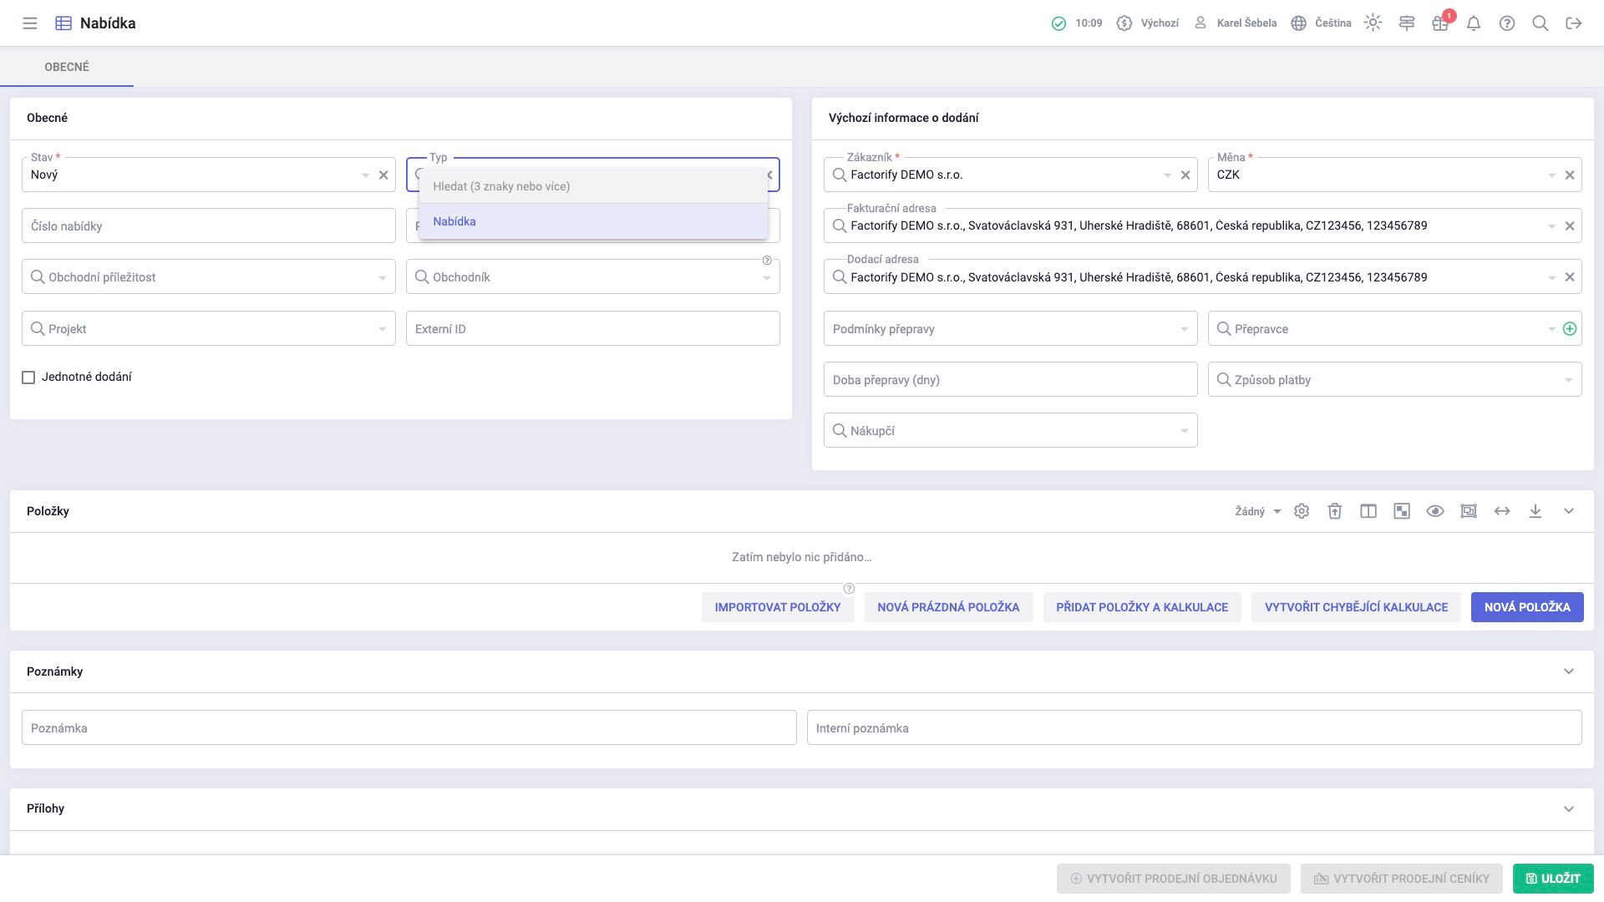This screenshot has width=1604, height=902.
Task: Open Položky table settings gear
Action: tap(1302, 511)
